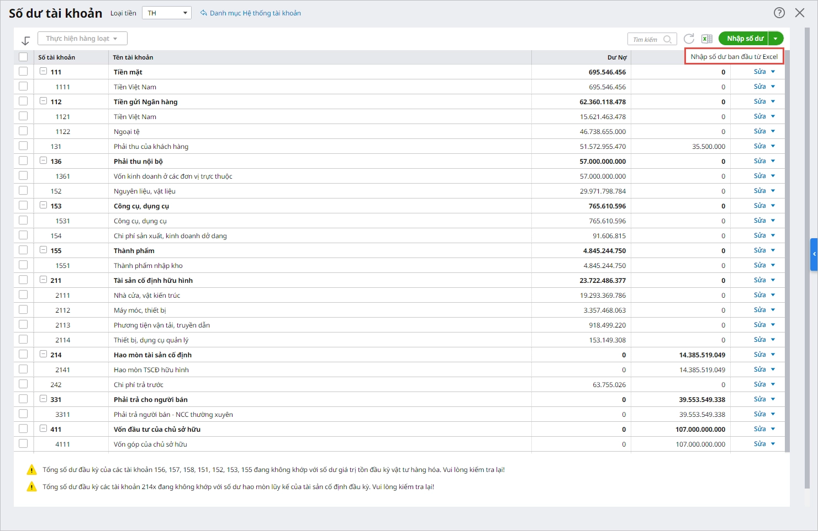Image resolution: width=818 pixels, height=531 pixels.
Task: Expand the arrow next to Nhập số dư
Action: click(775, 39)
